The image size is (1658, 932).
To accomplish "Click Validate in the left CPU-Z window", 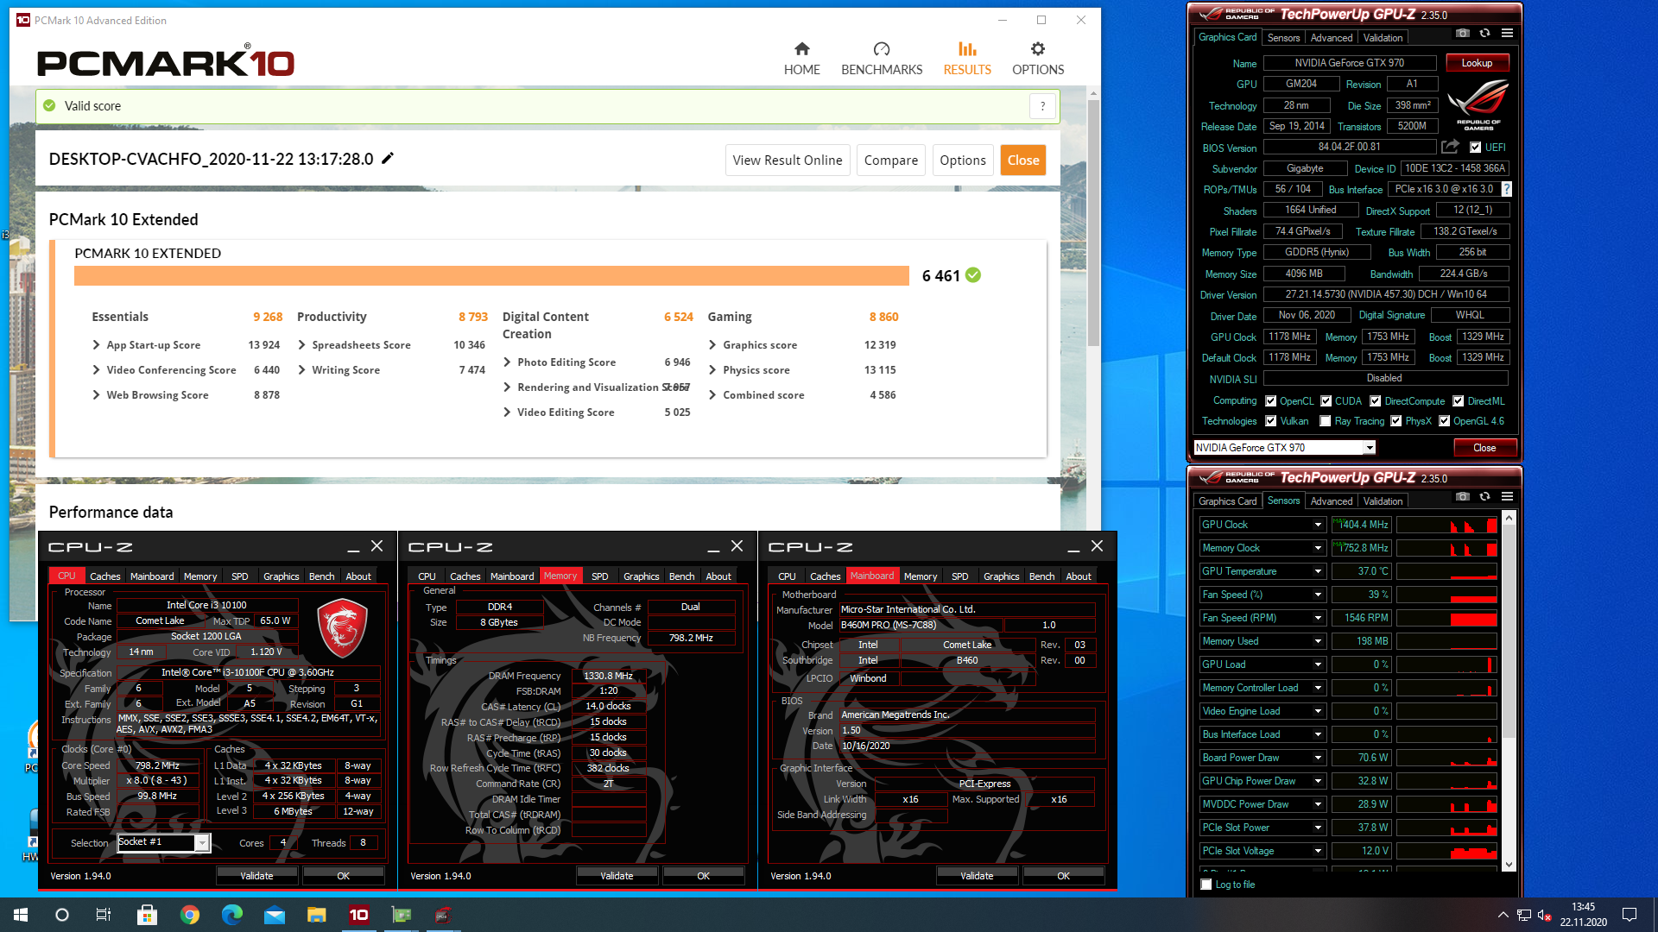I will click(x=256, y=876).
